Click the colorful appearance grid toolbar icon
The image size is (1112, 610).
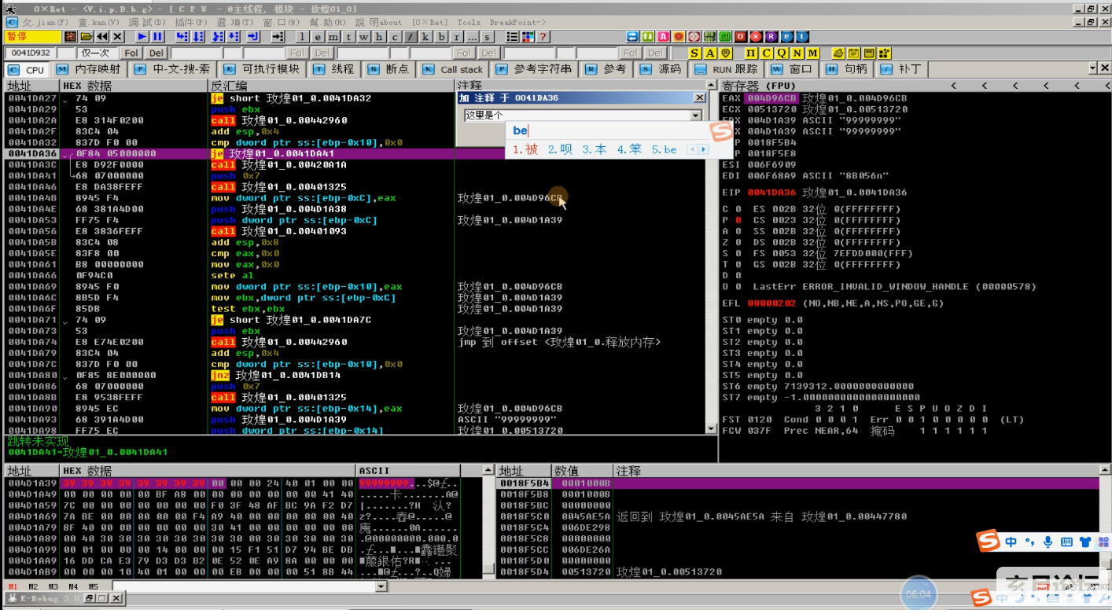tap(528, 37)
